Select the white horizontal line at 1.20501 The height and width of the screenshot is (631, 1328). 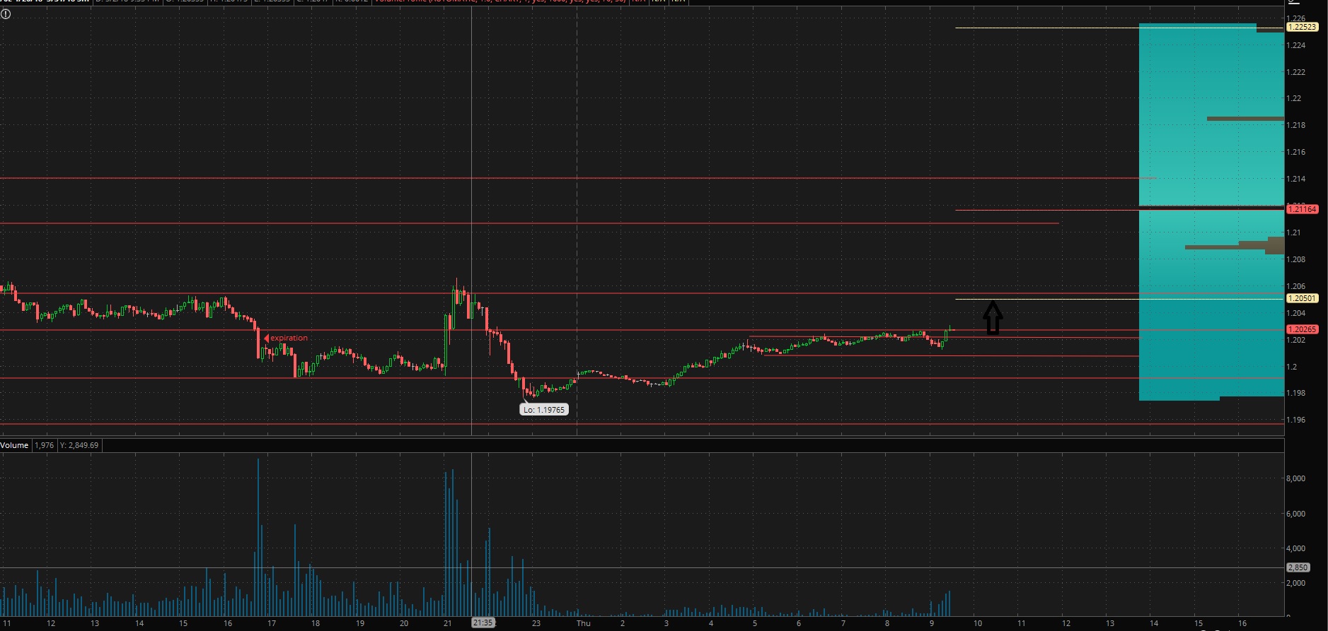pos(1118,299)
